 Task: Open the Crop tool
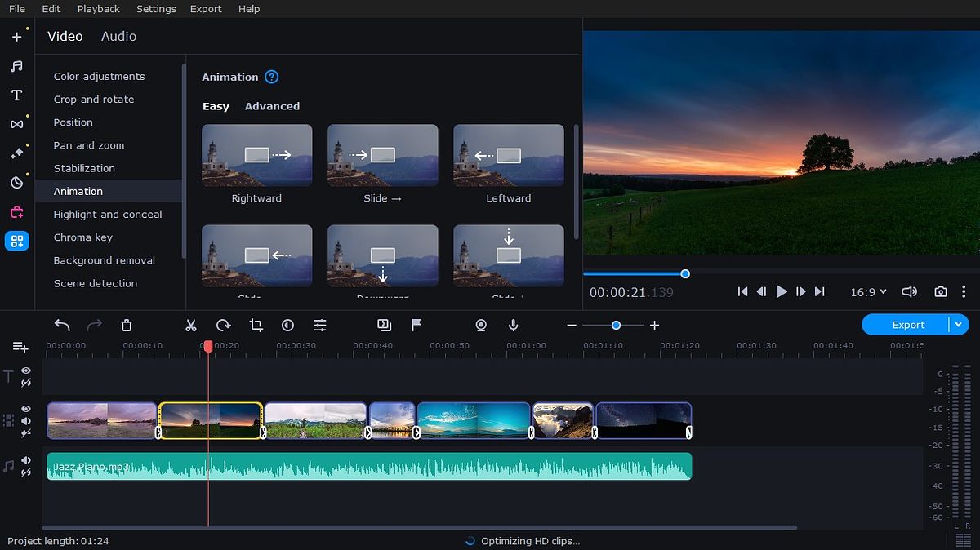pos(256,325)
